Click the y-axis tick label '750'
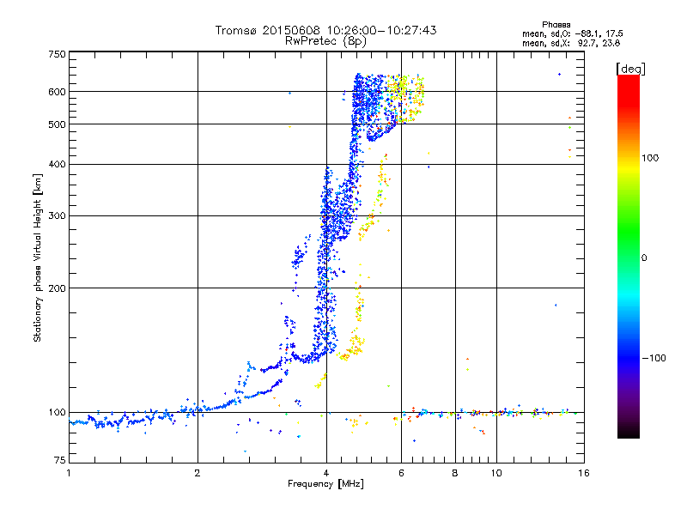687x515 pixels. [57, 54]
